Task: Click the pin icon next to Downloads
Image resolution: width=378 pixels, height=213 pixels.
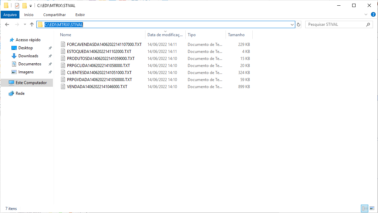Action: tap(50, 56)
